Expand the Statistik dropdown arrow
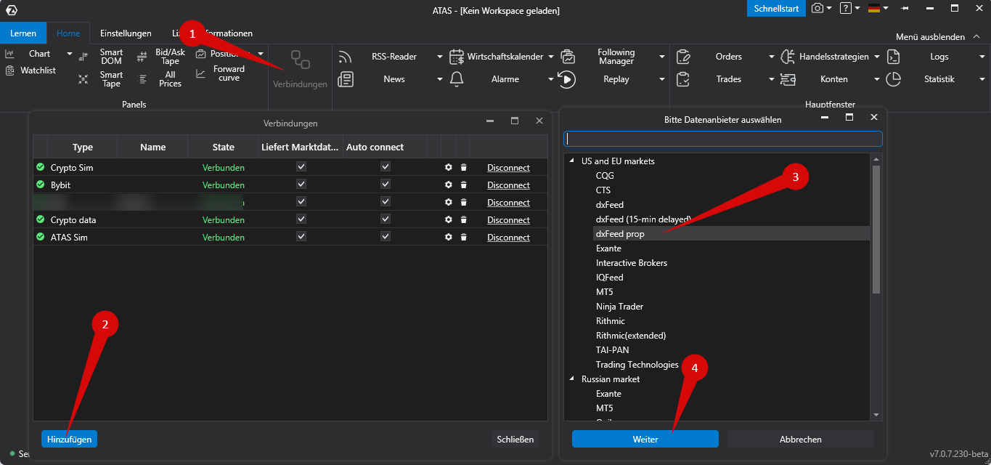991x465 pixels. pyautogui.click(x=982, y=79)
